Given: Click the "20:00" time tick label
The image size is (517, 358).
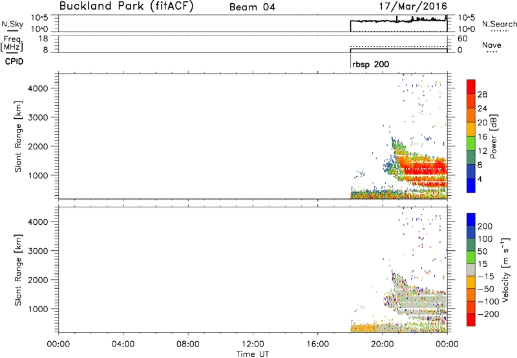Looking at the screenshot, I should 383,344.
